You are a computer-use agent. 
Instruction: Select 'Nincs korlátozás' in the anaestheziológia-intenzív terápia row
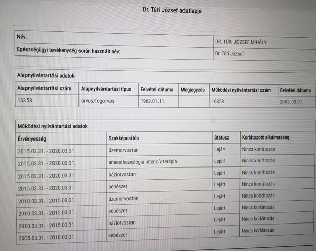coord(258,160)
